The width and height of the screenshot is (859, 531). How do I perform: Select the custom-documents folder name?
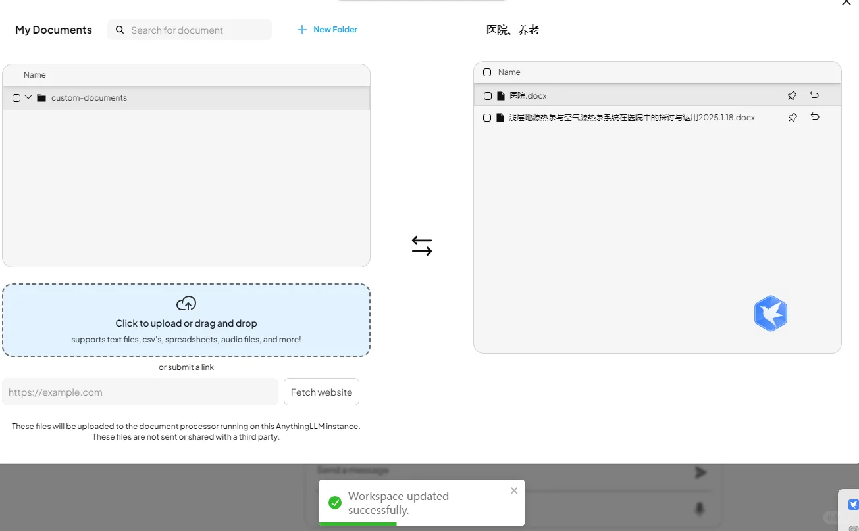89,98
